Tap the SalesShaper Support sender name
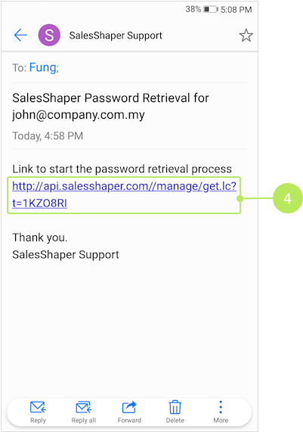 (x=116, y=36)
